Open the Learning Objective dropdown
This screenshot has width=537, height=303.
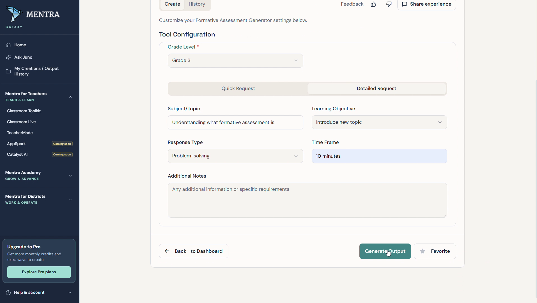tap(379, 122)
